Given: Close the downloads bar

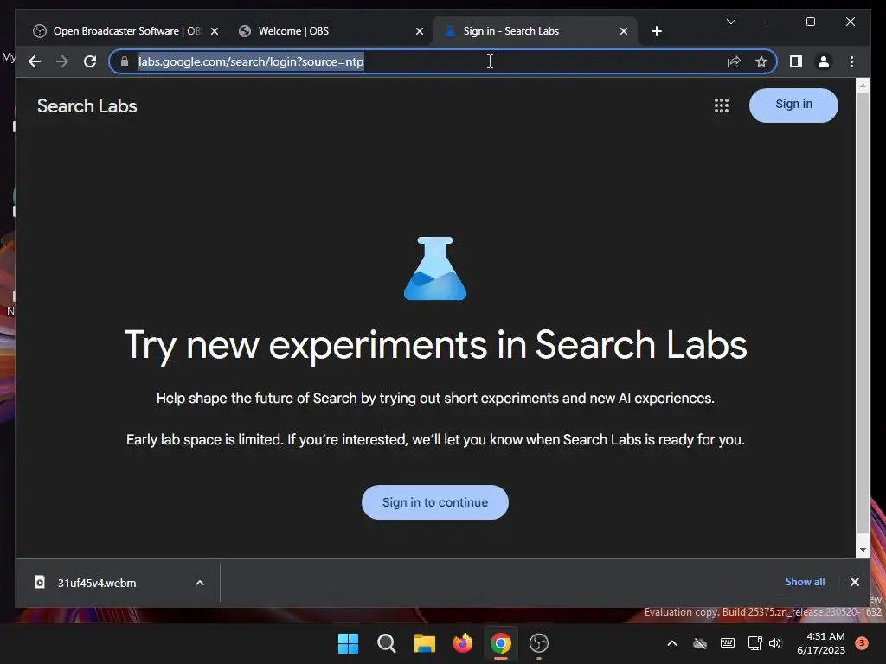Looking at the screenshot, I should (x=854, y=582).
